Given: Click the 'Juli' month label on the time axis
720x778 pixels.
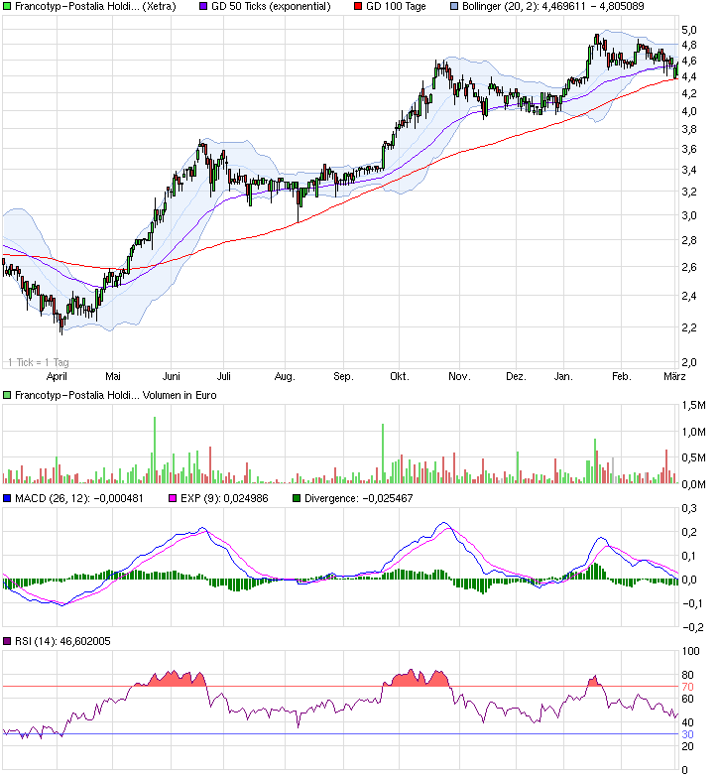Looking at the screenshot, I should (224, 377).
